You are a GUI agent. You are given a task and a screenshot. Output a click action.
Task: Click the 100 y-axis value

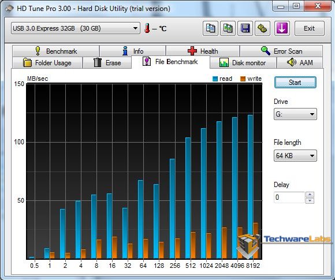point(19,142)
